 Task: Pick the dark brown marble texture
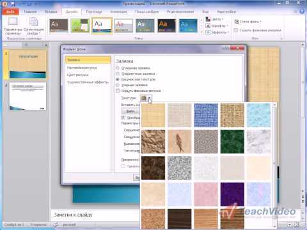tap(153, 168)
